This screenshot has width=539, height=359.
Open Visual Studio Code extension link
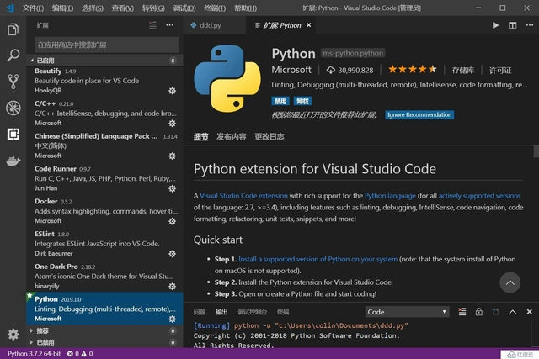243,196
